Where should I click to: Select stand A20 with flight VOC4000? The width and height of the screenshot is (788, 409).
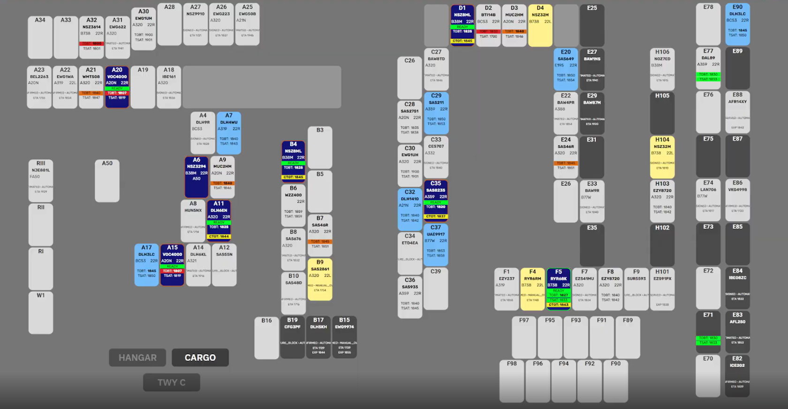117,87
